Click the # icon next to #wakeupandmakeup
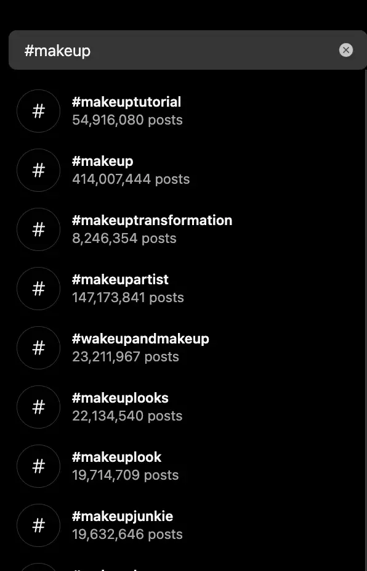The image size is (367, 571). [x=38, y=348]
